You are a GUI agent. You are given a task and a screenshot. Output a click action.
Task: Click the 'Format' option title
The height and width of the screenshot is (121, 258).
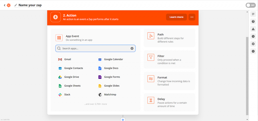[162, 77]
